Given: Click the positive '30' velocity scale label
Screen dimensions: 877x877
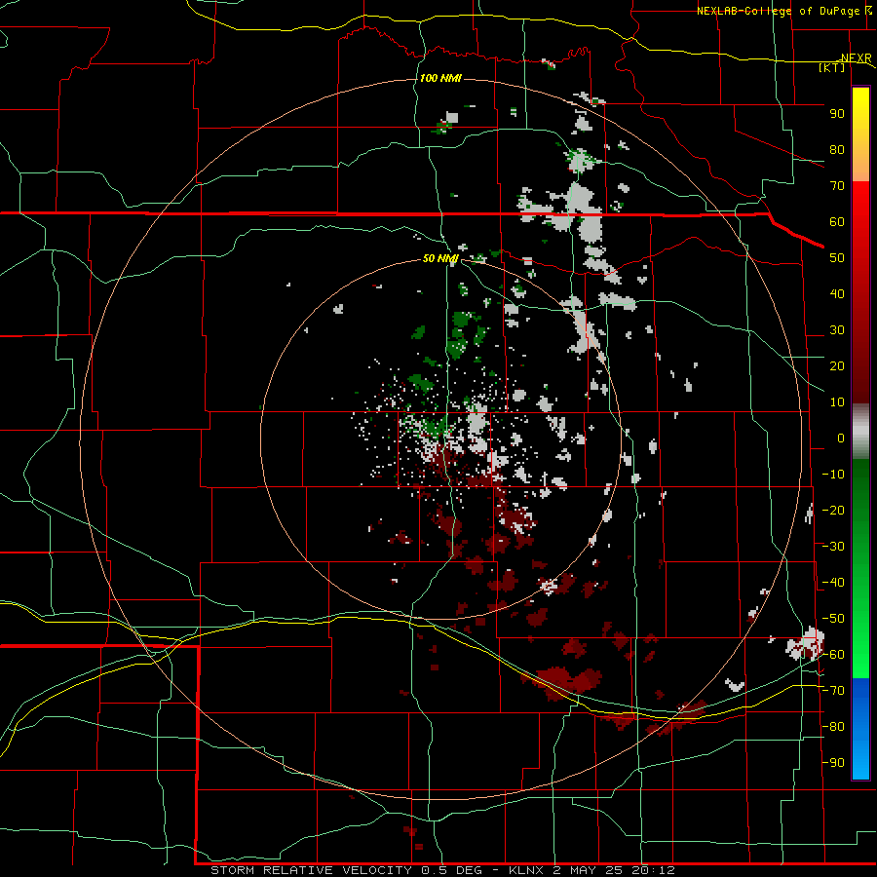Looking at the screenshot, I should point(837,330).
